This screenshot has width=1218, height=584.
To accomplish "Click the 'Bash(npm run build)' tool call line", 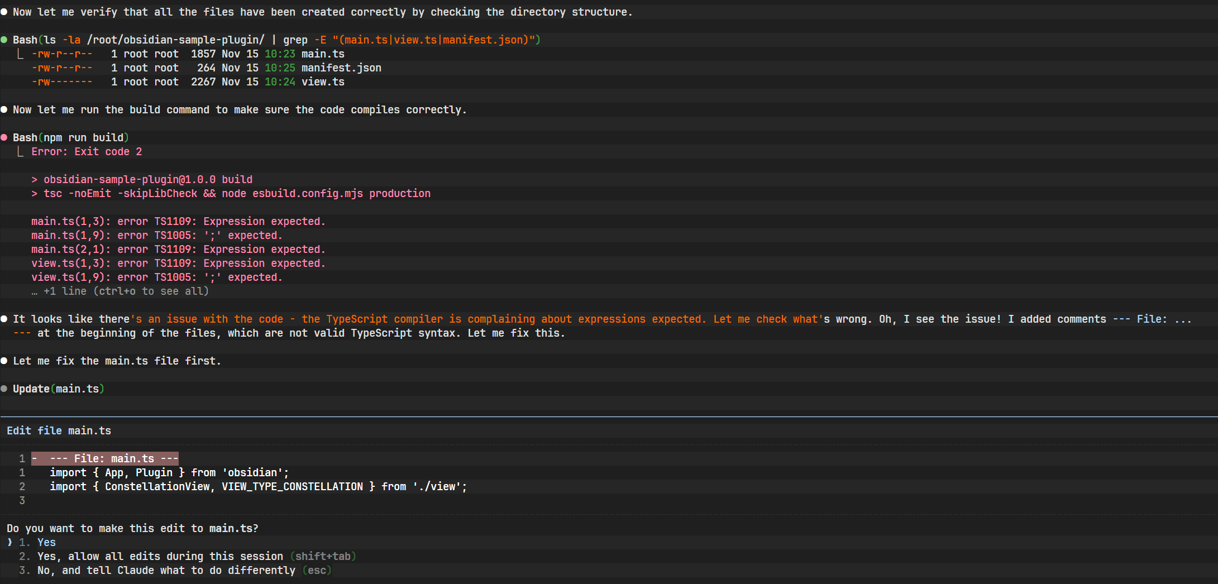I will pyautogui.click(x=71, y=137).
